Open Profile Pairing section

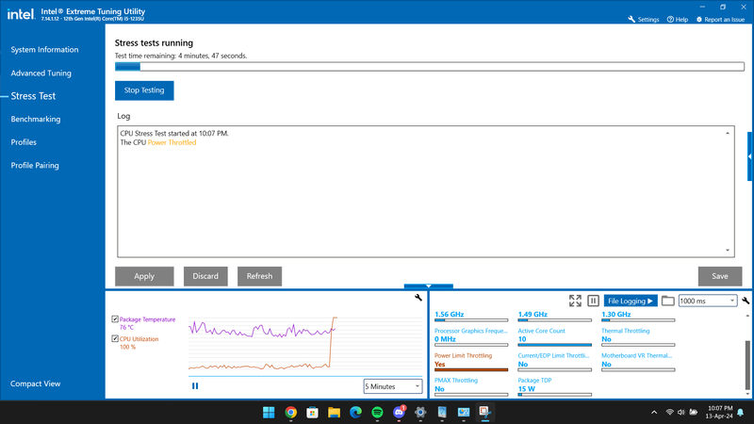click(35, 166)
